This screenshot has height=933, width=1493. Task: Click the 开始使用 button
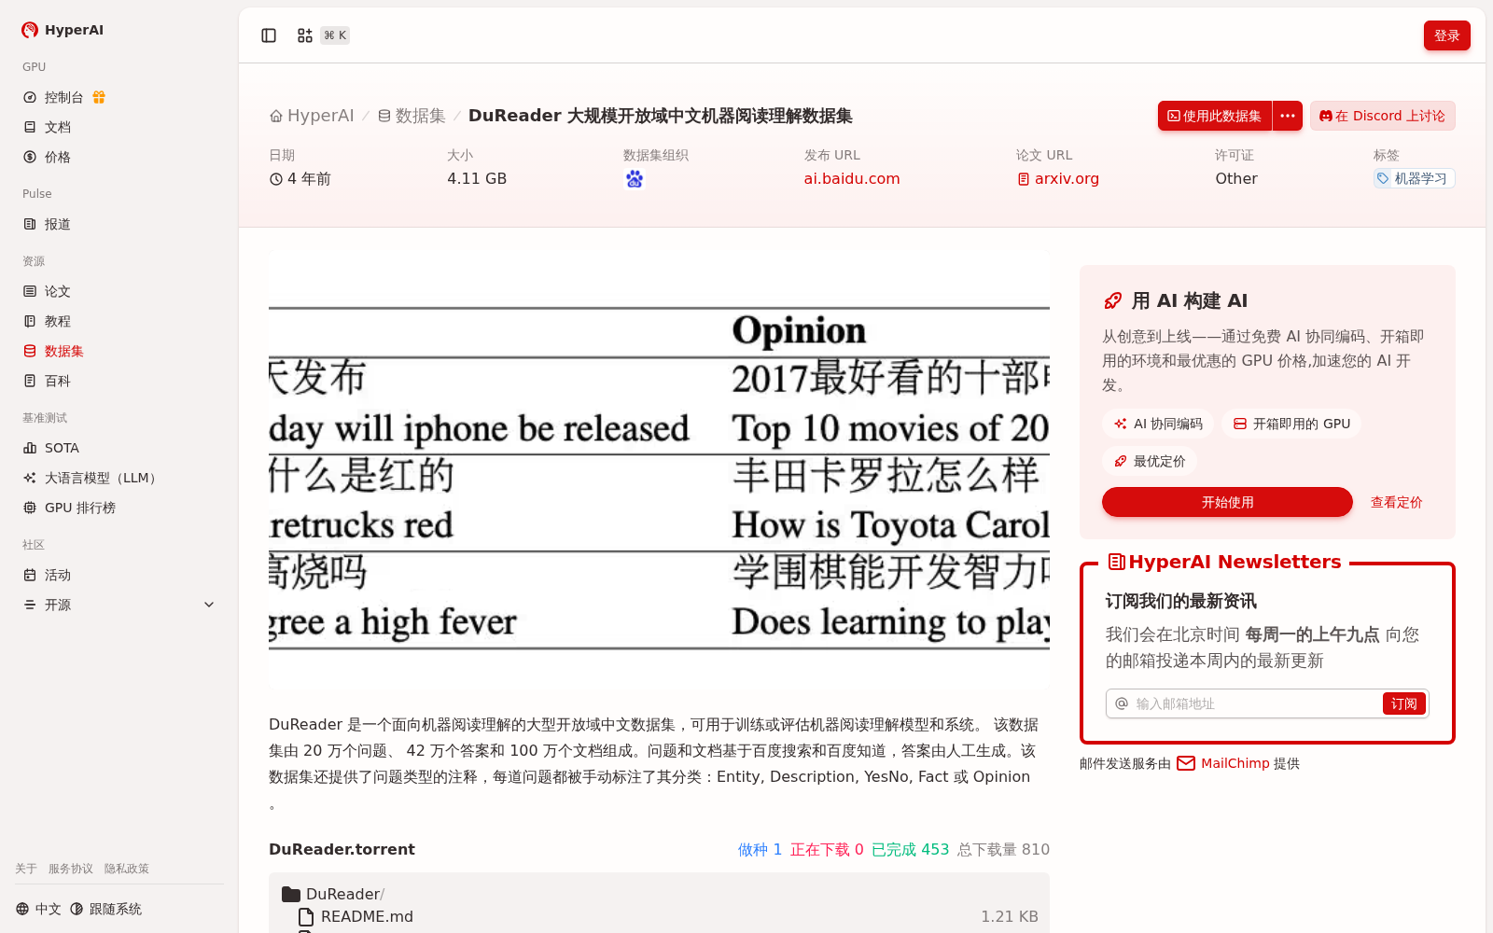[1227, 502]
